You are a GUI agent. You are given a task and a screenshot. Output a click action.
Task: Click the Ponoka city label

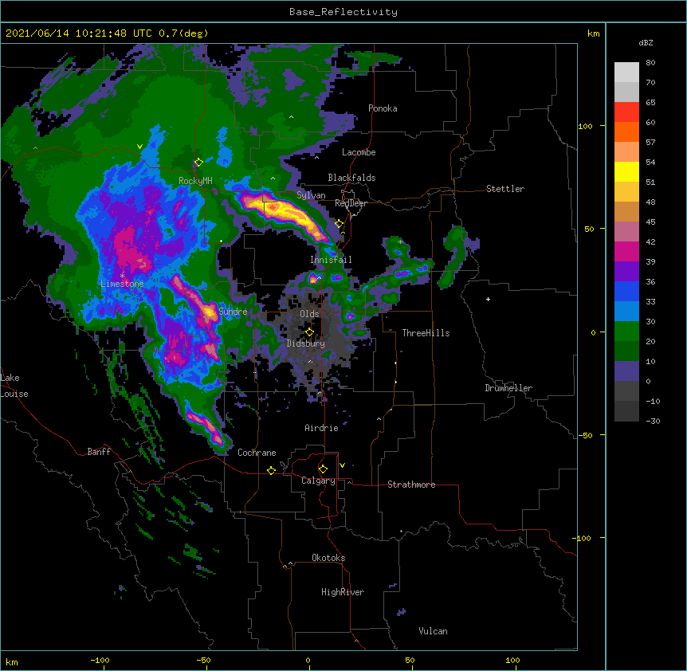tap(383, 108)
